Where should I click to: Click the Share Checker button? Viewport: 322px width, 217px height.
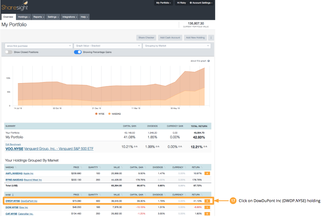tap(146, 38)
